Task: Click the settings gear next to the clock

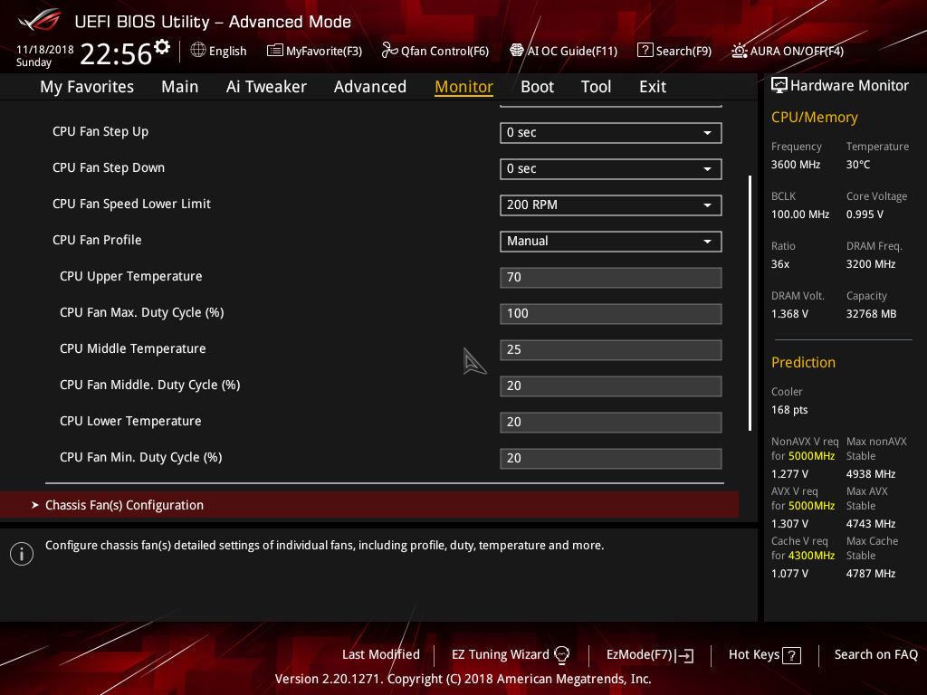Action: click(x=161, y=46)
